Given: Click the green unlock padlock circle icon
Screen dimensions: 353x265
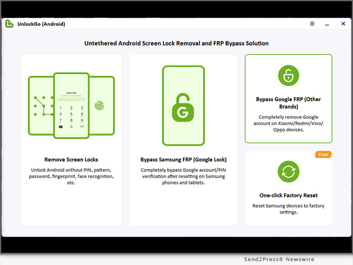Looking at the screenshot, I should [289, 75].
